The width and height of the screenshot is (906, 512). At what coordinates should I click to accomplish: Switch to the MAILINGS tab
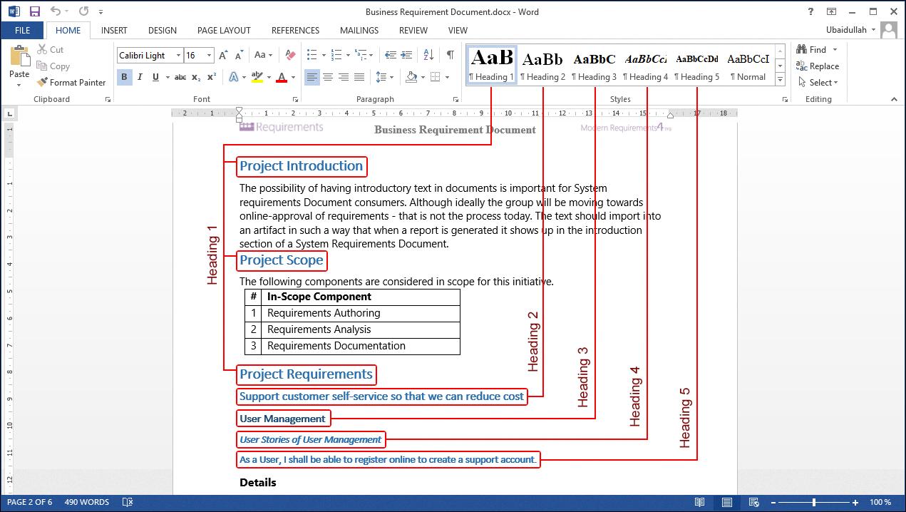pos(359,31)
